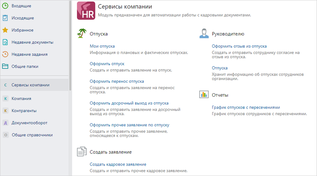Click the Недавние задания clock icon

pyautogui.click(x=5, y=54)
